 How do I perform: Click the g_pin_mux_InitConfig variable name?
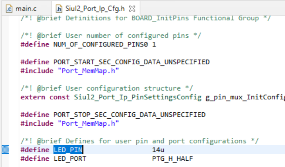(244, 97)
